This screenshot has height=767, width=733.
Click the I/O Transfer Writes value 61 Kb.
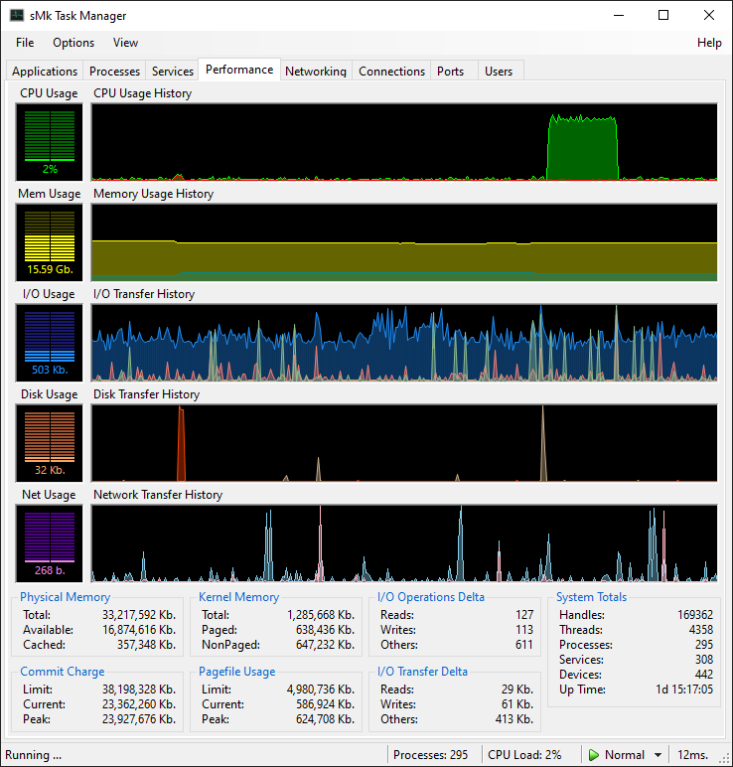517,704
